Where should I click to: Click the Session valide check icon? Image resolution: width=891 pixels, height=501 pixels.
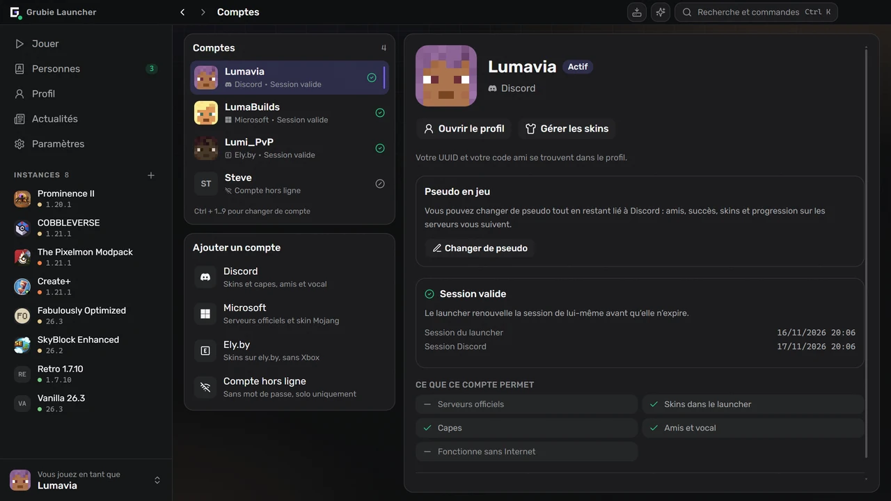tap(429, 294)
